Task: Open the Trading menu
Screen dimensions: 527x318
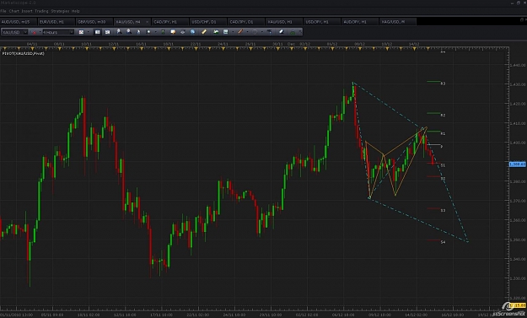Action: coord(41,11)
